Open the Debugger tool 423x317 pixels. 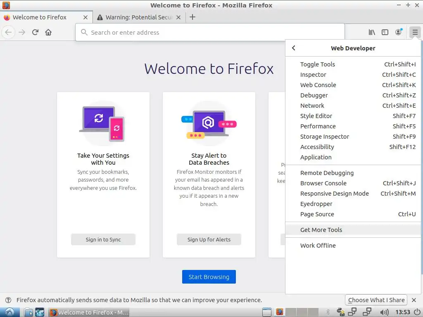tap(353, 95)
